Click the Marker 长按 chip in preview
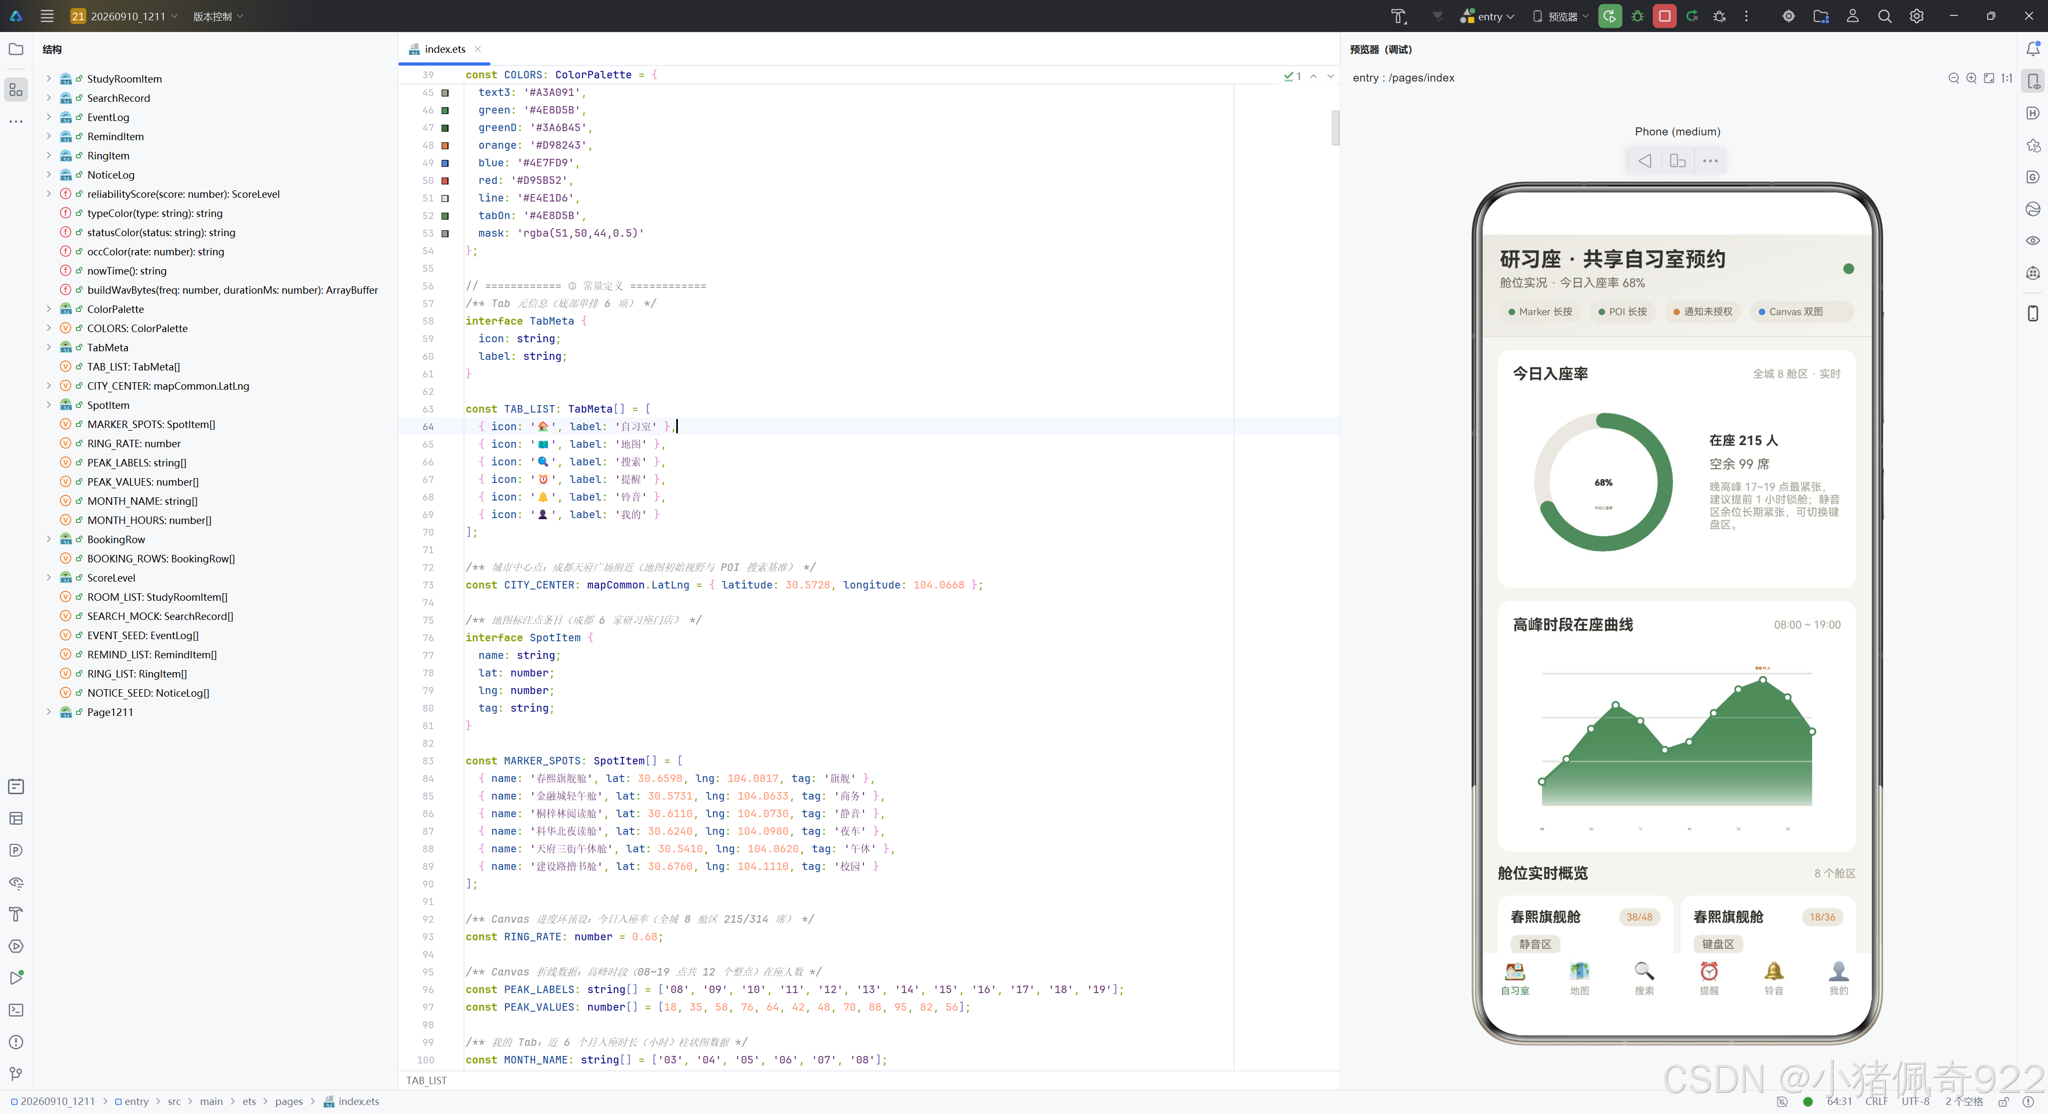 [x=1540, y=311]
